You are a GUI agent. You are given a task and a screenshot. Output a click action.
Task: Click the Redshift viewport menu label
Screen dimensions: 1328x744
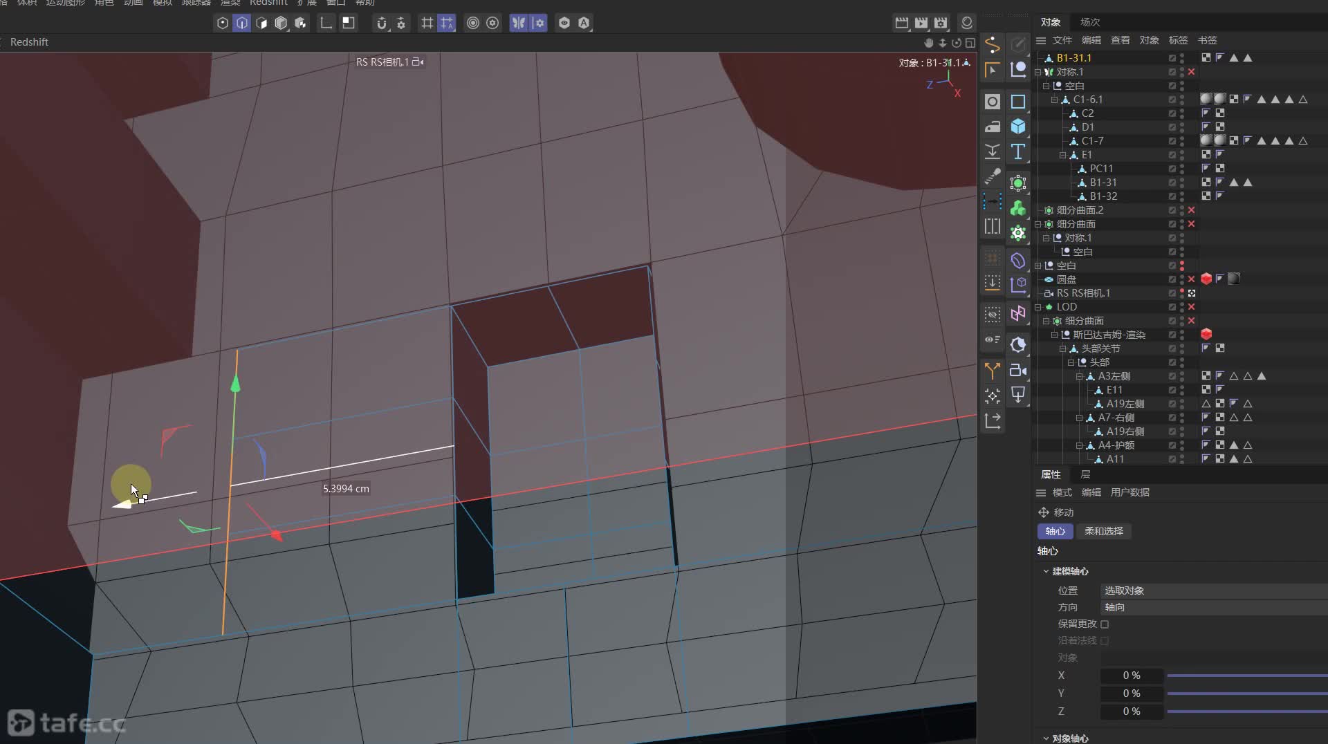29,42
